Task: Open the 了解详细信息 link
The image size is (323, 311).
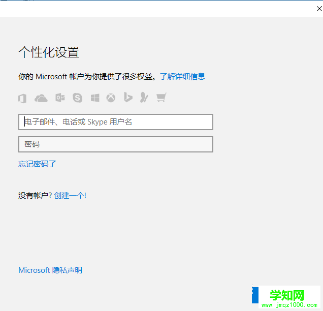Action: (x=182, y=77)
